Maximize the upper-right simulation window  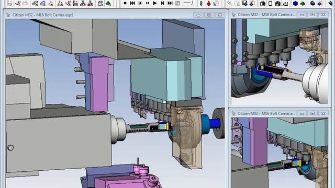coord(312,15)
